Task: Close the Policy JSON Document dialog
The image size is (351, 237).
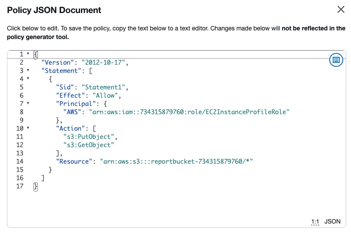Action: click(341, 10)
